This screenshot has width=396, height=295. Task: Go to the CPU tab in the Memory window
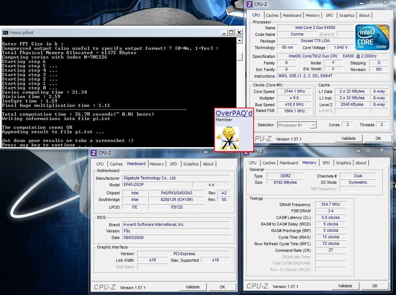[x=253, y=163]
